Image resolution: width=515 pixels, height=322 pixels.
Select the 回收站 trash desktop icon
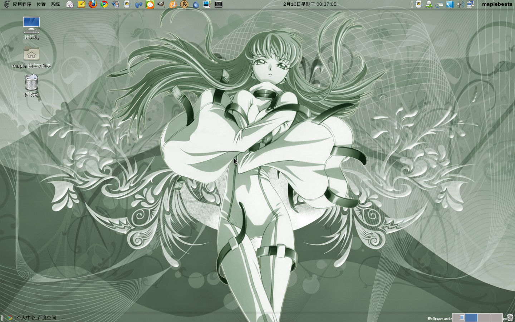pyautogui.click(x=31, y=86)
